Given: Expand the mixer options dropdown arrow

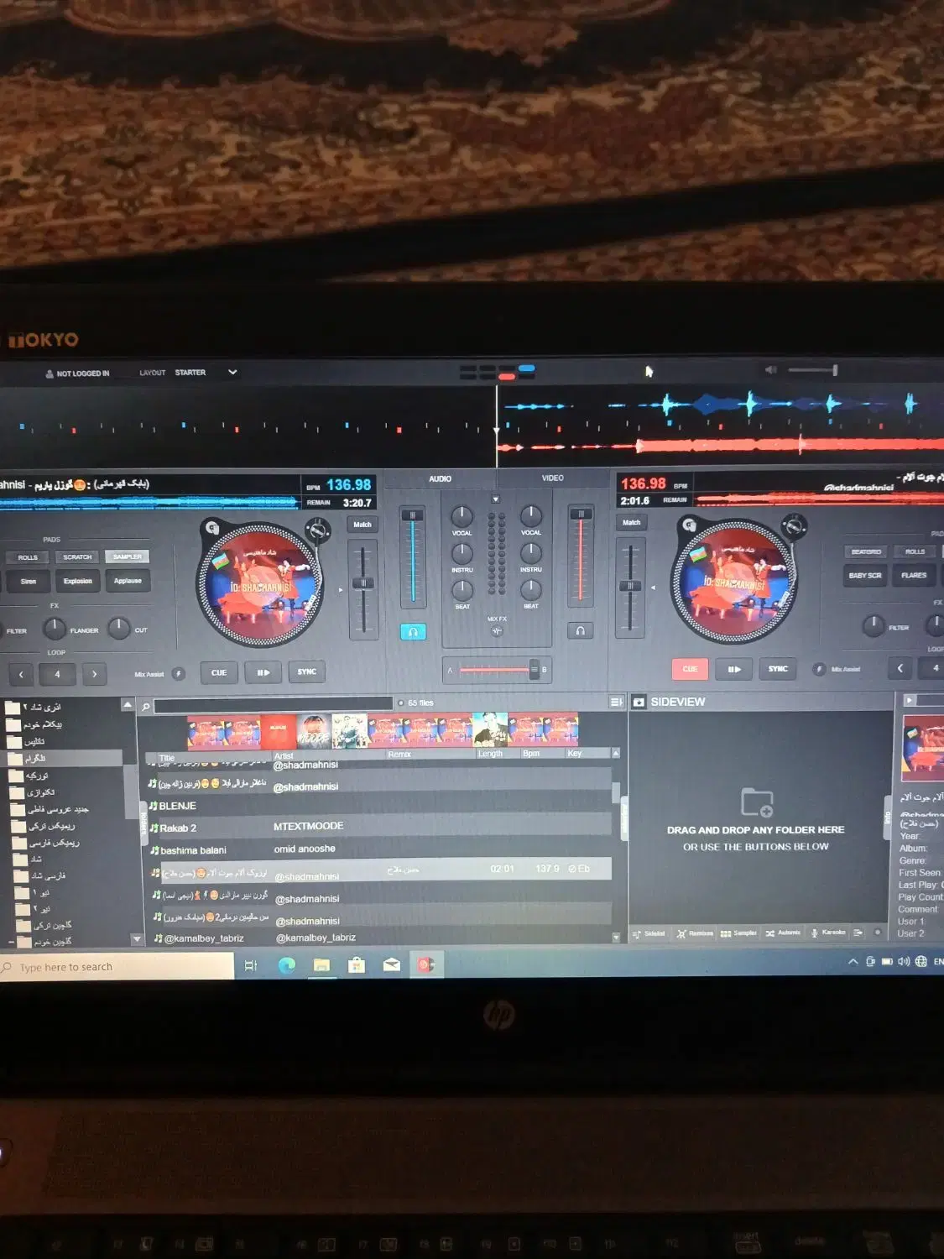Looking at the screenshot, I should [x=496, y=499].
